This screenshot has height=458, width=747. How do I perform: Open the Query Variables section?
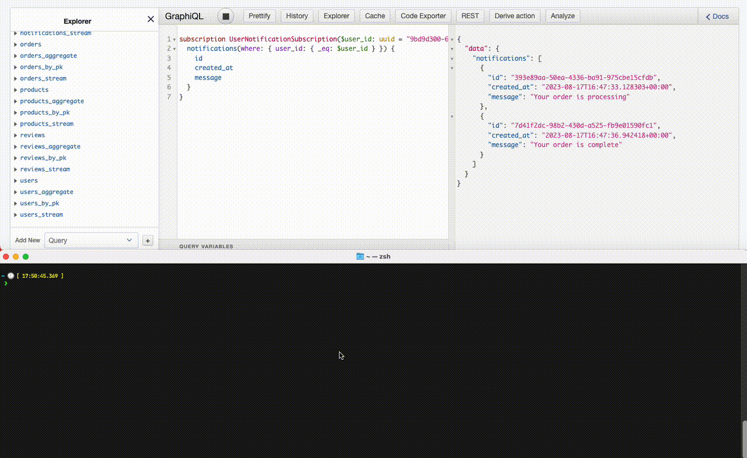(x=206, y=246)
